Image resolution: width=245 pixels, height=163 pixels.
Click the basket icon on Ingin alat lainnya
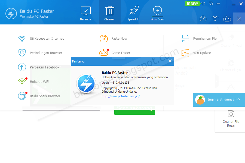(200, 100)
